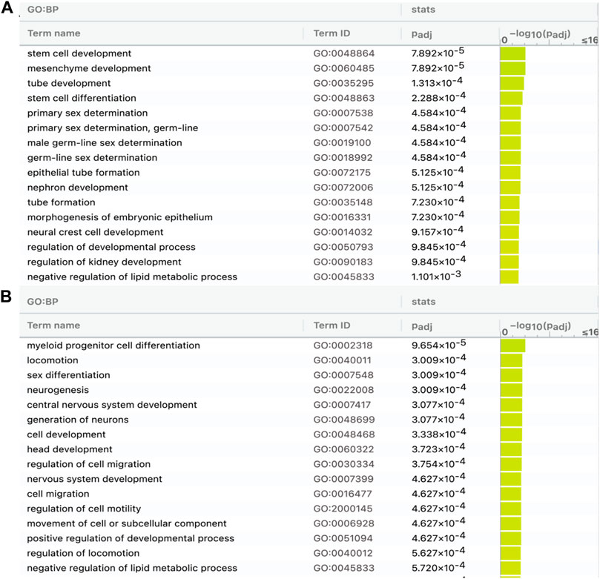The image size is (600, 579).
Task: Select 'regulation of developmental process' term in panel A
Action: (111, 248)
